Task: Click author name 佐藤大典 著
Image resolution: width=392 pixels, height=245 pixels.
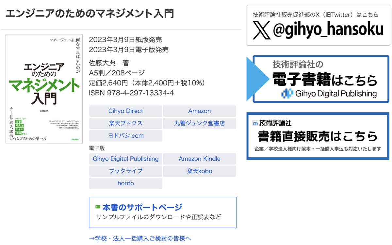Action: tap(109, 63)
